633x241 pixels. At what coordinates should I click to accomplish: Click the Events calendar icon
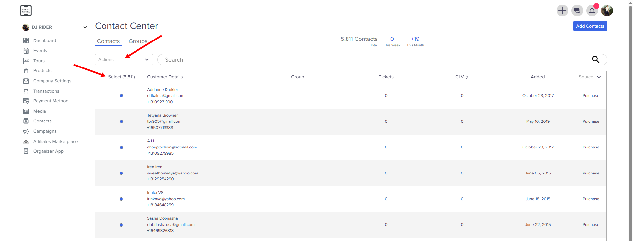[26, 51]
